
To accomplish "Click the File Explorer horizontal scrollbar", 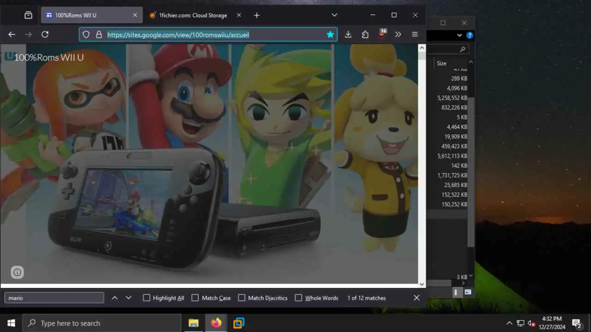I will point(439,283).
